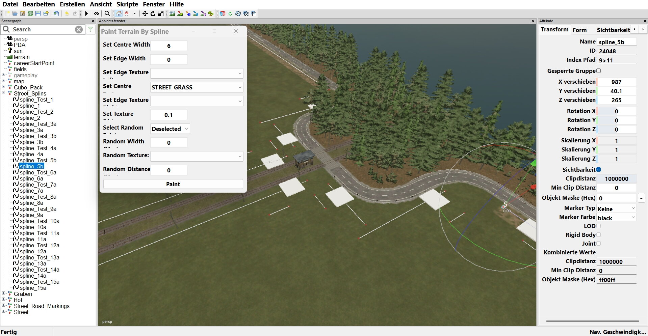Open the Skripte menu

127,4
